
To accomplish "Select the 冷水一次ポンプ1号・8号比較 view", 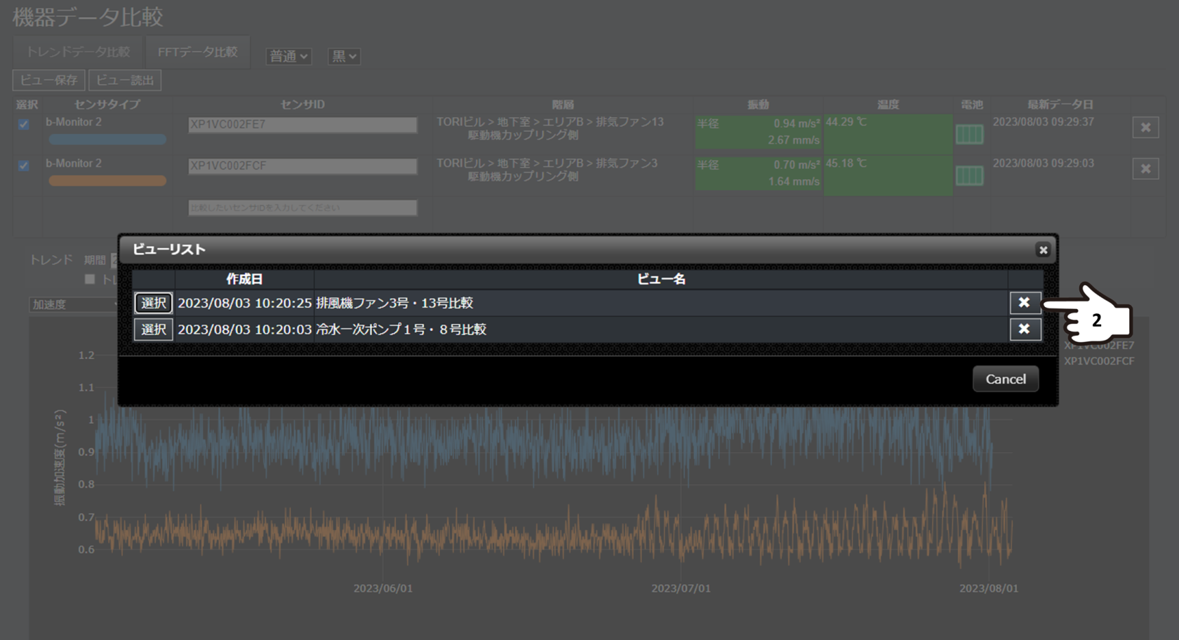I will [154, 329].
